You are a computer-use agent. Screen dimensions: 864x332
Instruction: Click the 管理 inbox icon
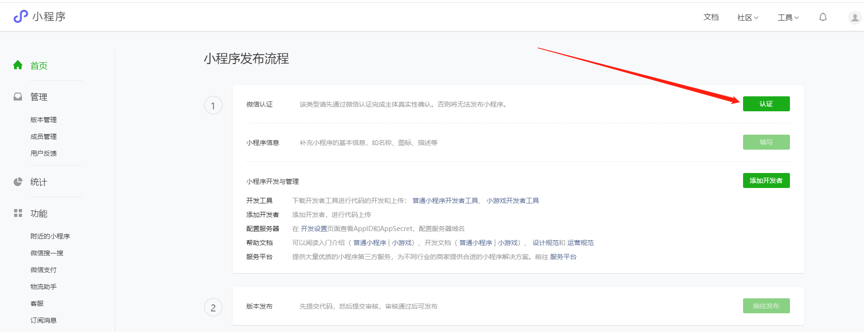coord(18,97)
